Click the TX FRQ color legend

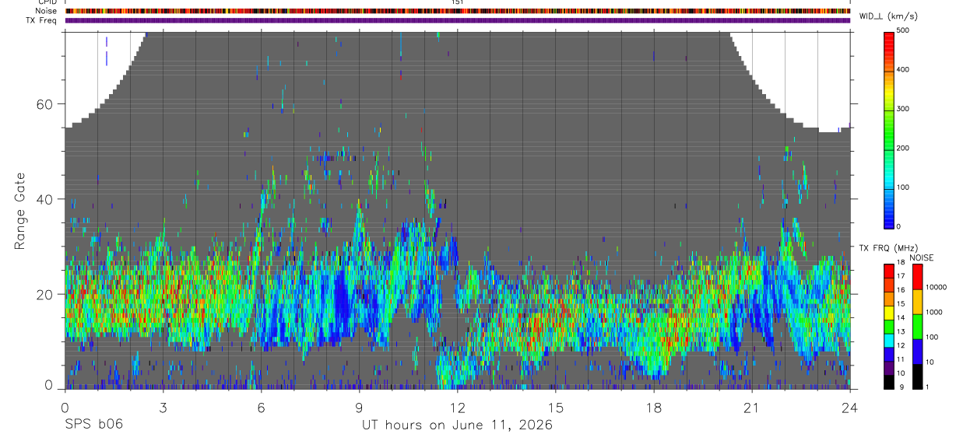pyautogui.click(x=889, y=326)
